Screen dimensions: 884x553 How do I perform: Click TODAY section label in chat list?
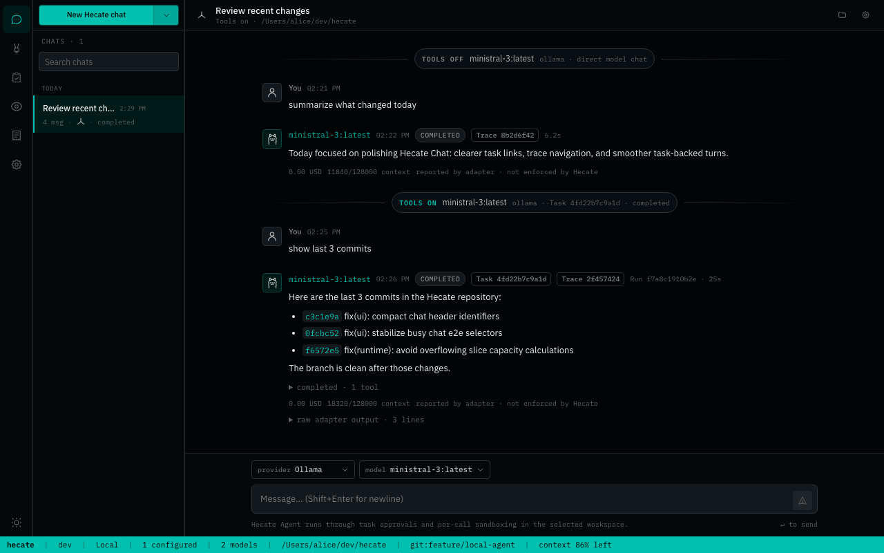pos(52,88)
